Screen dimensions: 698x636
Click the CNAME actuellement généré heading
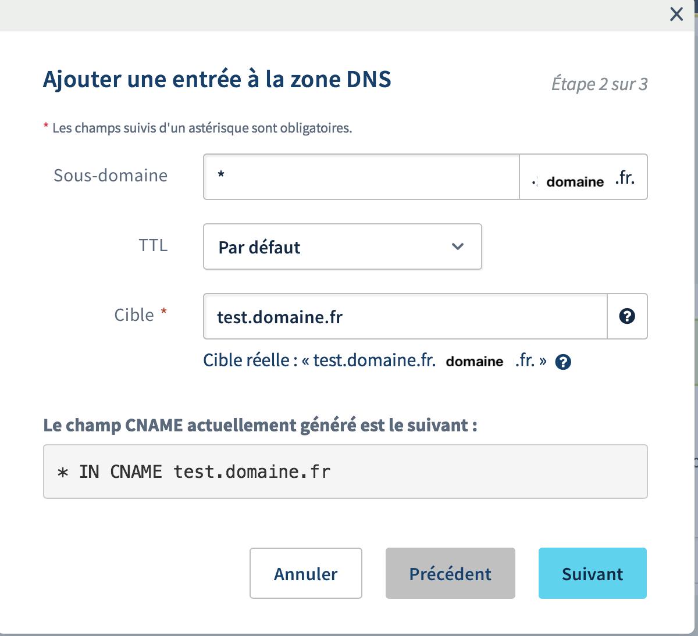coord(261,425)
